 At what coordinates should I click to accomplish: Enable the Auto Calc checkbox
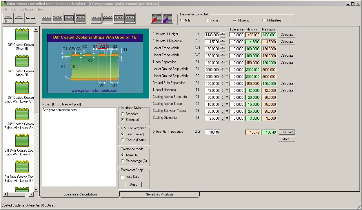[x=122, y=177]
